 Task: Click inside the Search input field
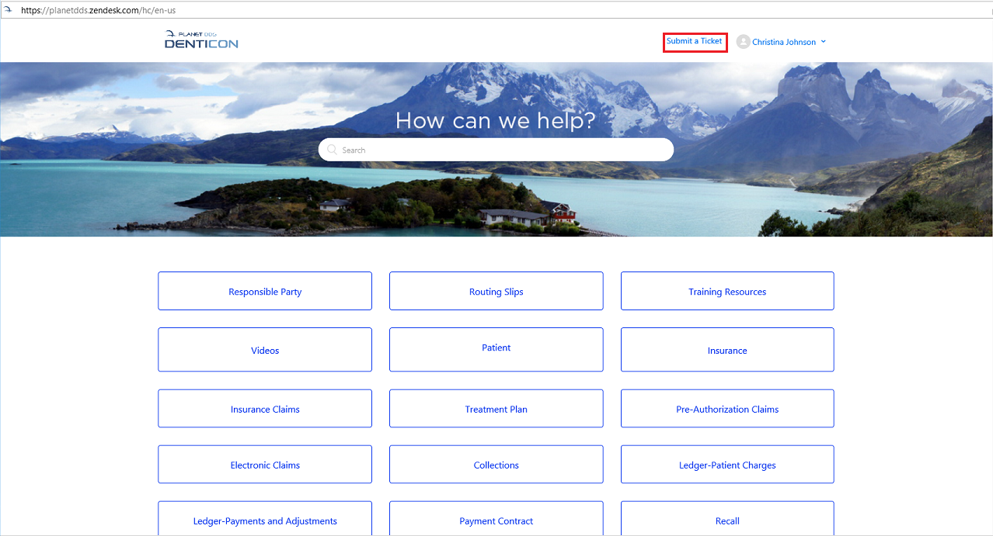496,149
